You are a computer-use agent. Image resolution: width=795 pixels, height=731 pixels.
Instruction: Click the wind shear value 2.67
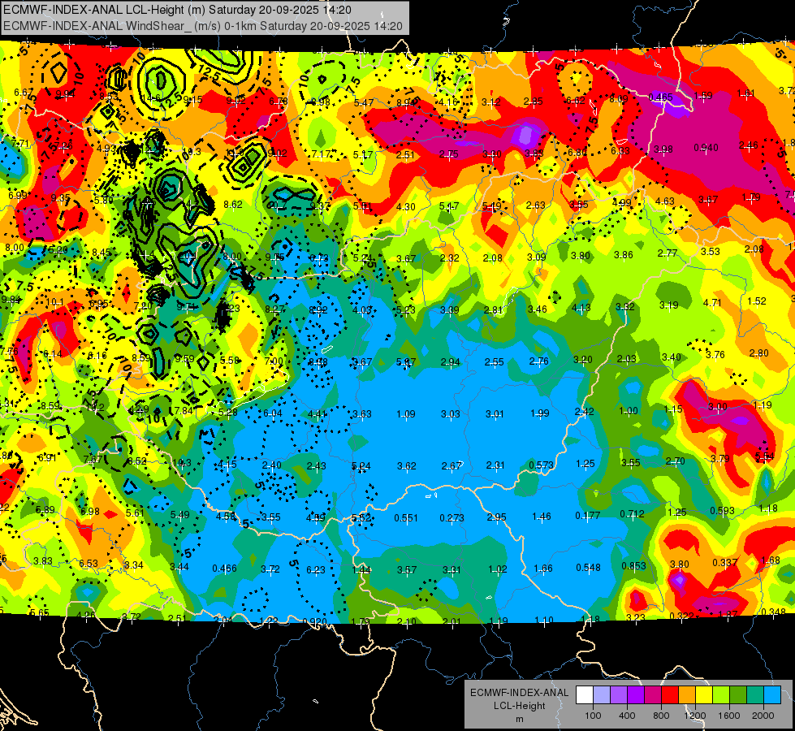point(452,465)
